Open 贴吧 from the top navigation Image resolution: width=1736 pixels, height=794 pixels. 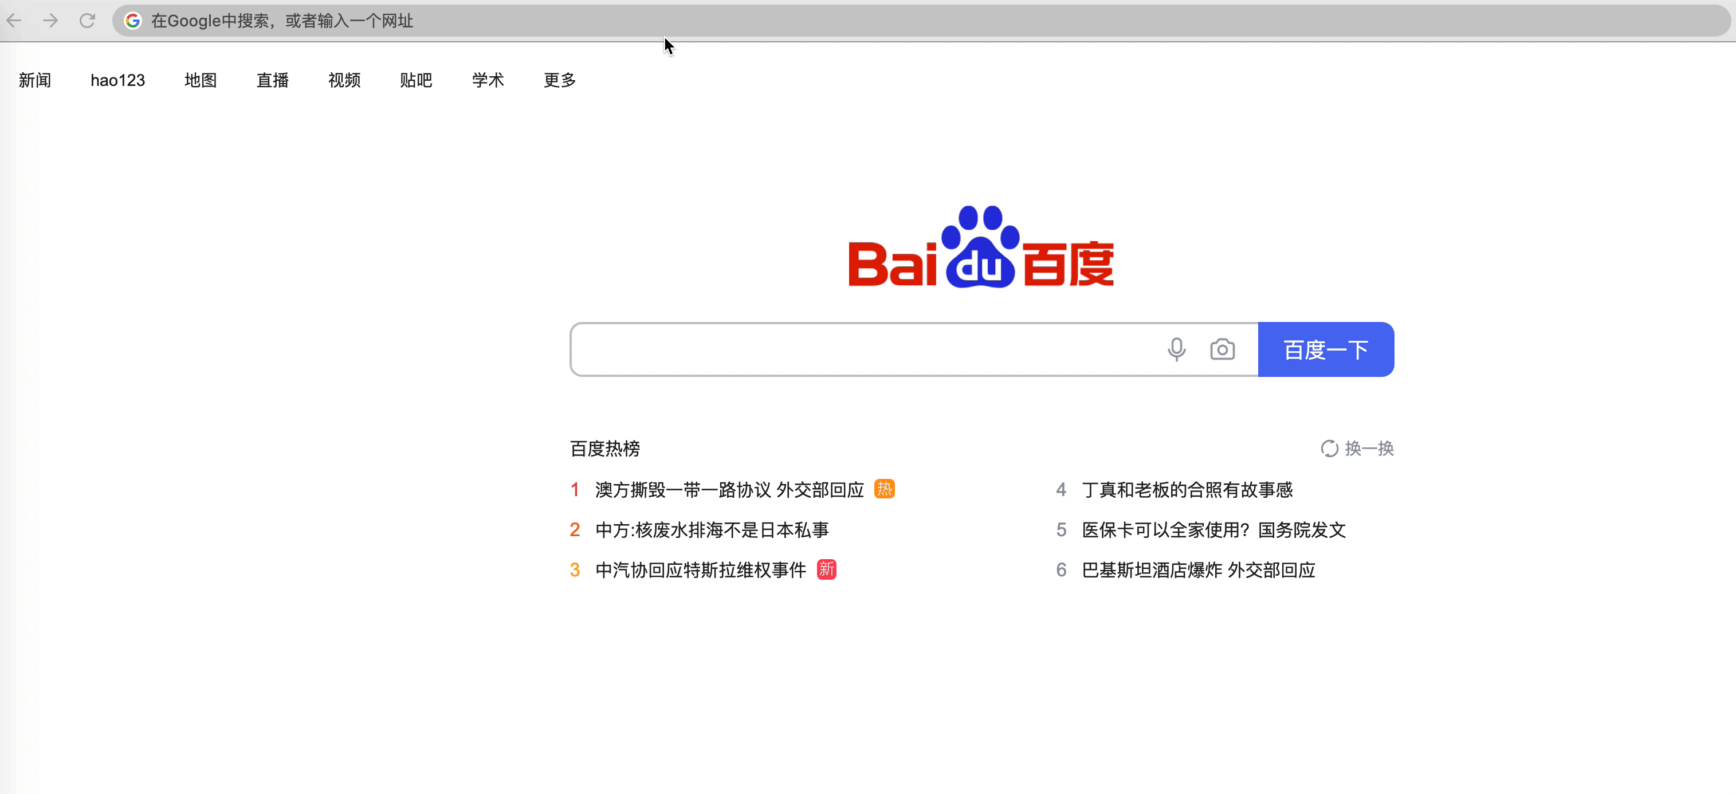point(416,80)
